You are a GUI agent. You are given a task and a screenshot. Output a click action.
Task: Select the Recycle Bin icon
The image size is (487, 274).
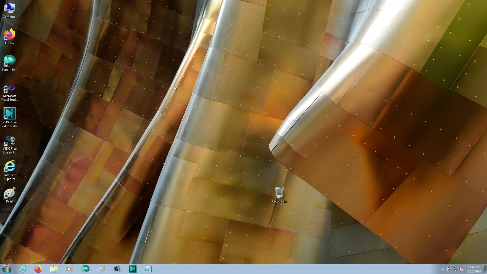(279, 195)
